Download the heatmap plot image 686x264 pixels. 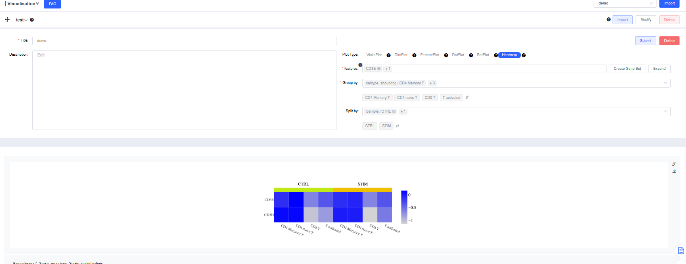click(674, 171)
